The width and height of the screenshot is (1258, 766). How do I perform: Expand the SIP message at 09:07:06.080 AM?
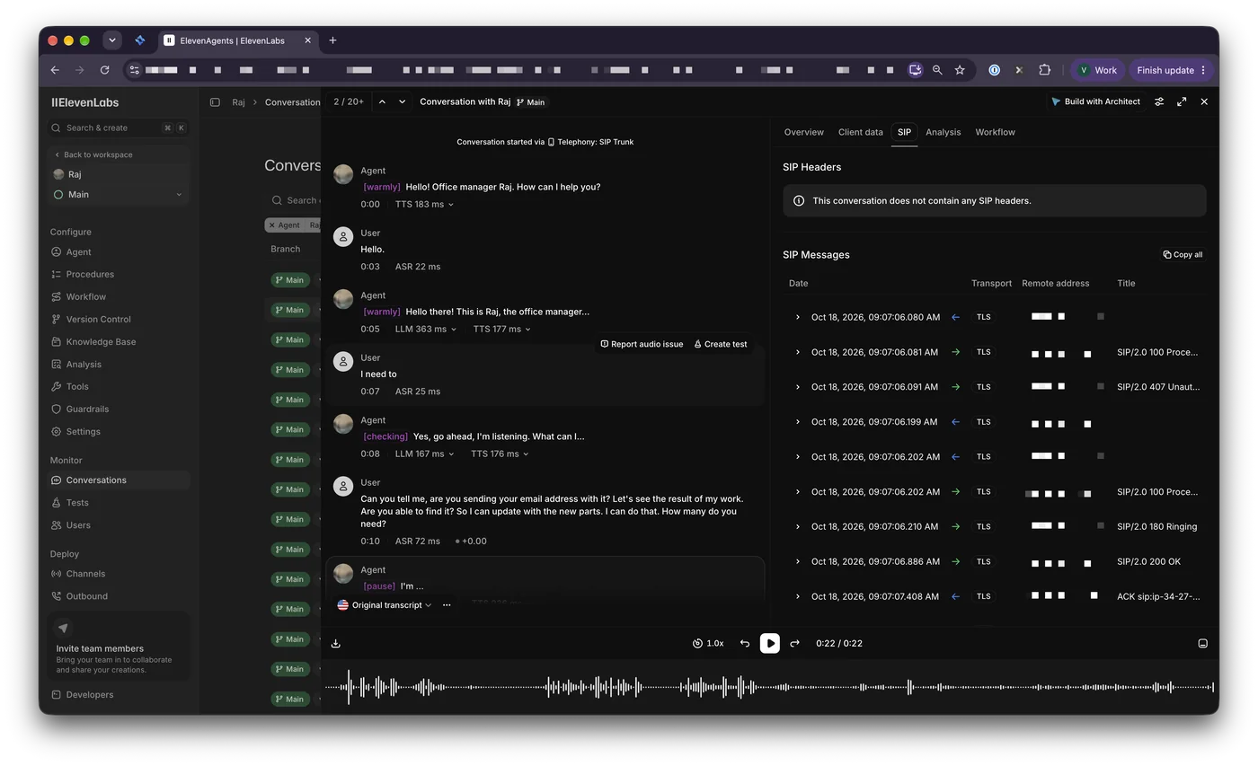(x=798, y=317)
